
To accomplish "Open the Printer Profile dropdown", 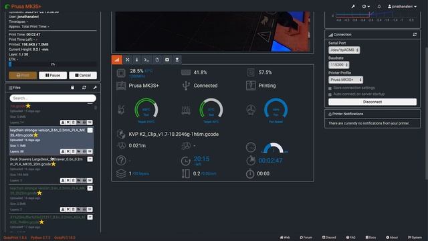I will coord(346,80).
